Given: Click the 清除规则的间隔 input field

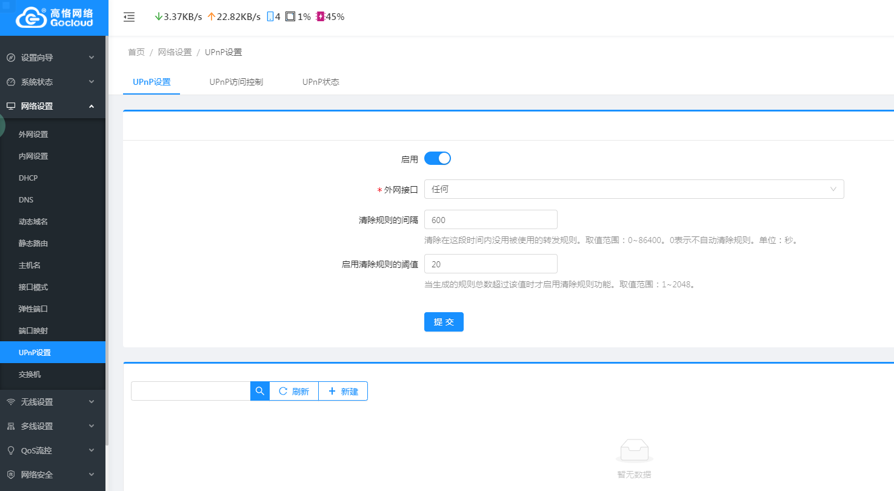Looking at the screenshot, I should [x=490, y=219].
